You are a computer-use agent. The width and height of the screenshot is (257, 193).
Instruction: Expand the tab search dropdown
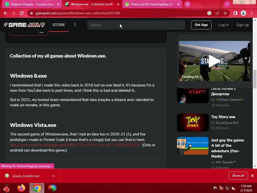(227, 4)
